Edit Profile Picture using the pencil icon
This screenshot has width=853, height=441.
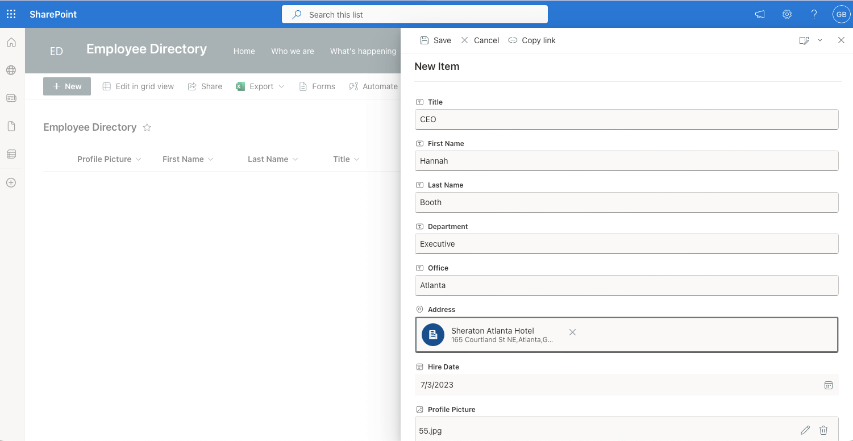pyautogui.click(x=805, y=430)
